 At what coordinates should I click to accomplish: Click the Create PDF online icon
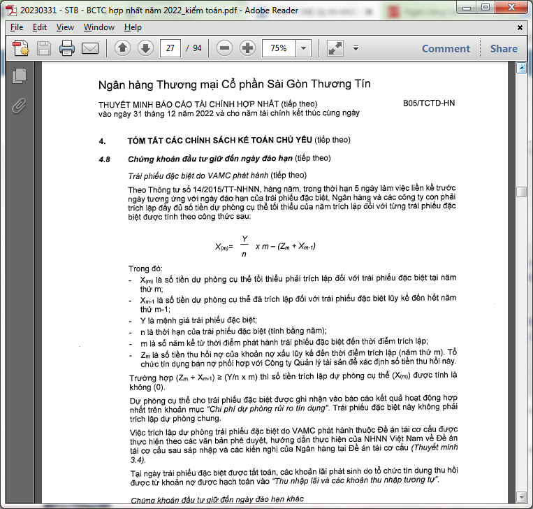coord(21,48)
